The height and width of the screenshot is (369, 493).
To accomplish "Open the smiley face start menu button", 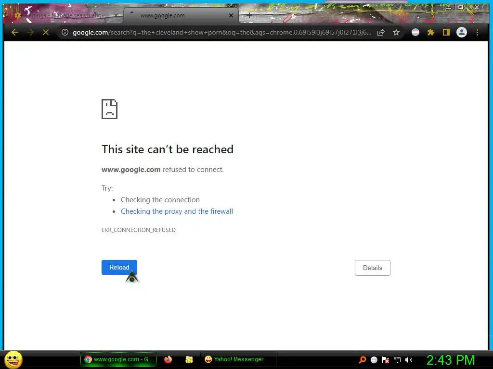I will (13, 359).
